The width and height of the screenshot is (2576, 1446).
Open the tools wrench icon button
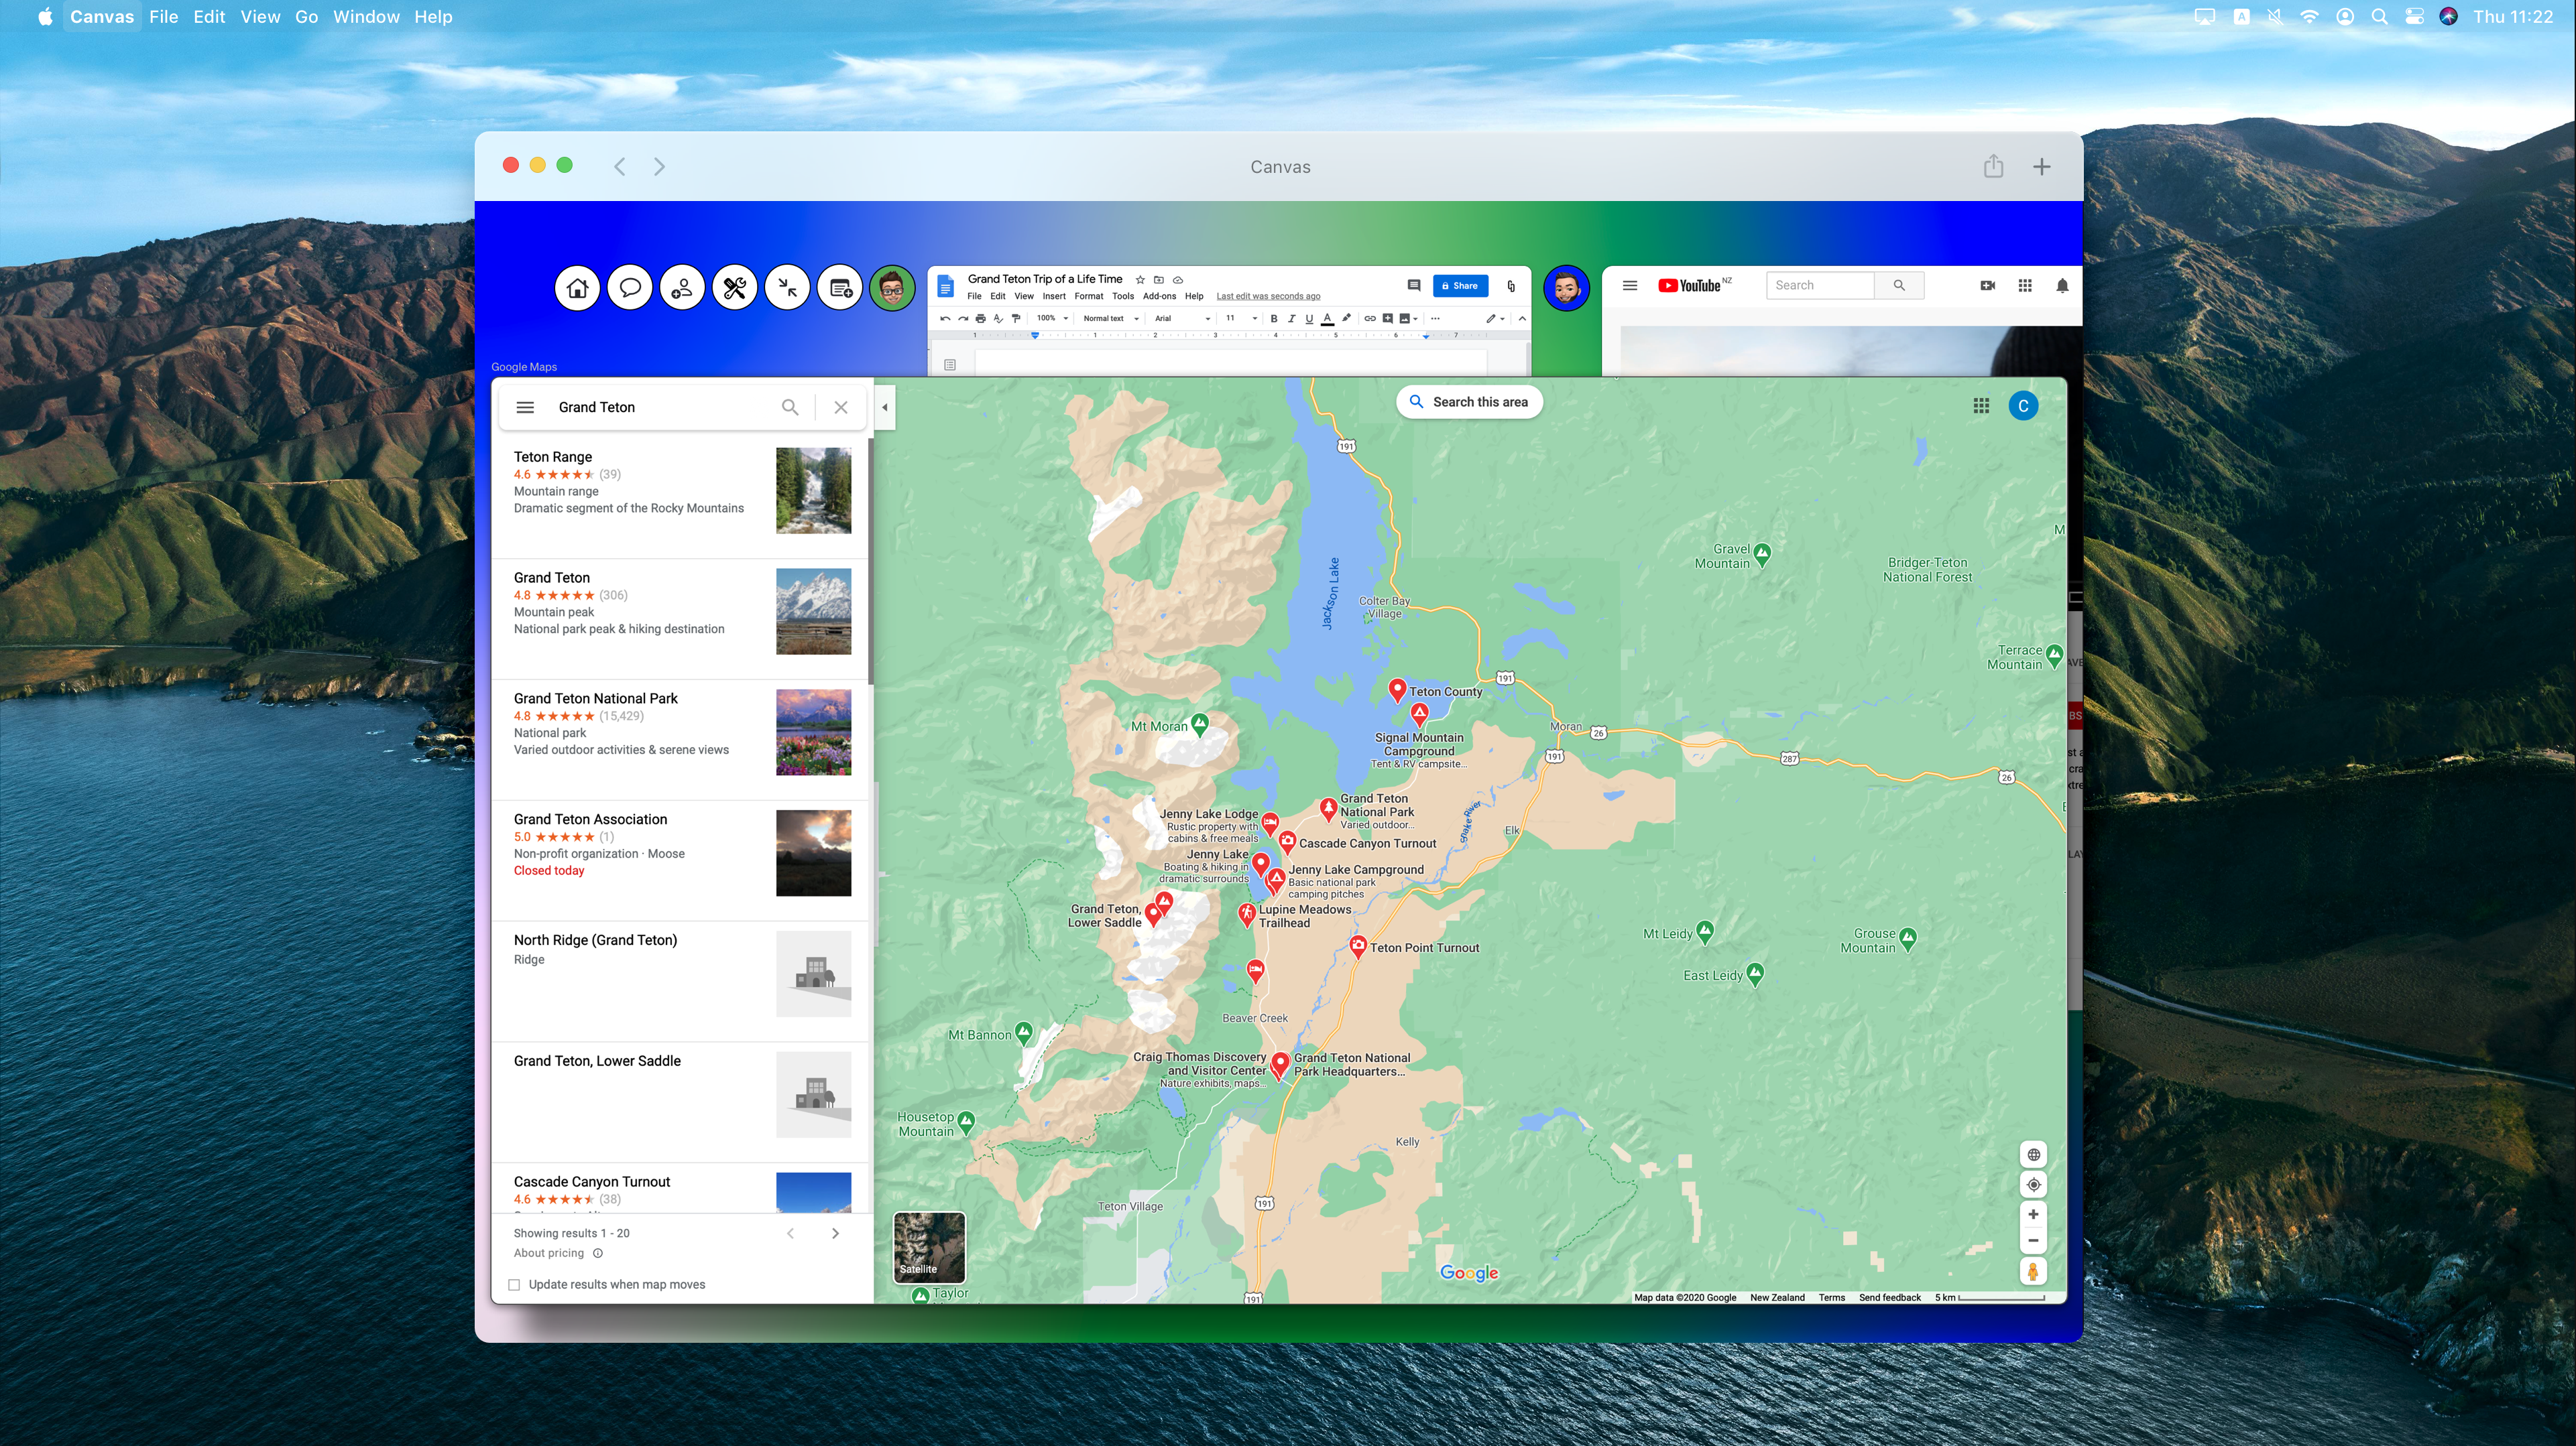[x=735, y=289]
